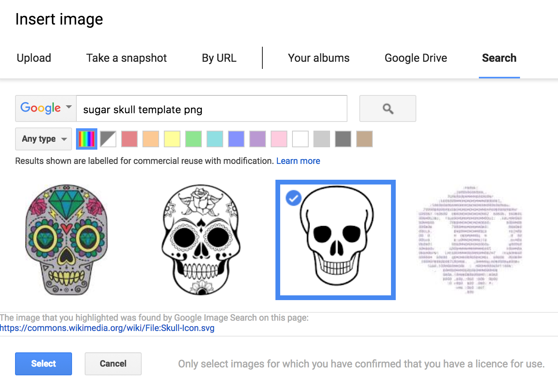The height and width of the screenshot is (388, 558).
Task: Open the Take a snapshot tab
Action: tap(126, 58)
